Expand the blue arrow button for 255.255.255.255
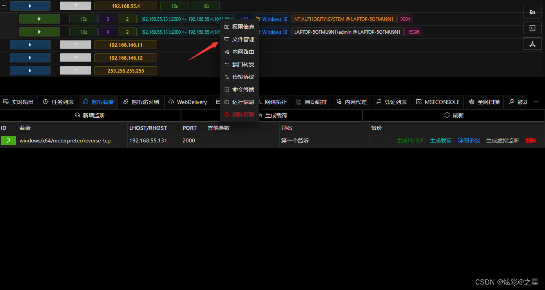545x290 pixels. 30,71
